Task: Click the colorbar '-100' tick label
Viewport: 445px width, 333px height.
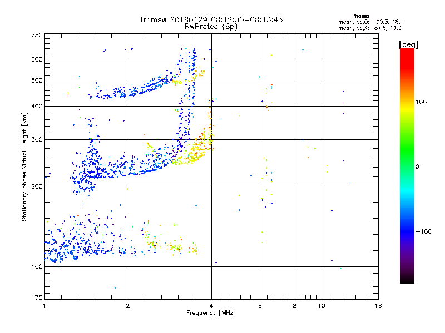Action: coord(423,231)
